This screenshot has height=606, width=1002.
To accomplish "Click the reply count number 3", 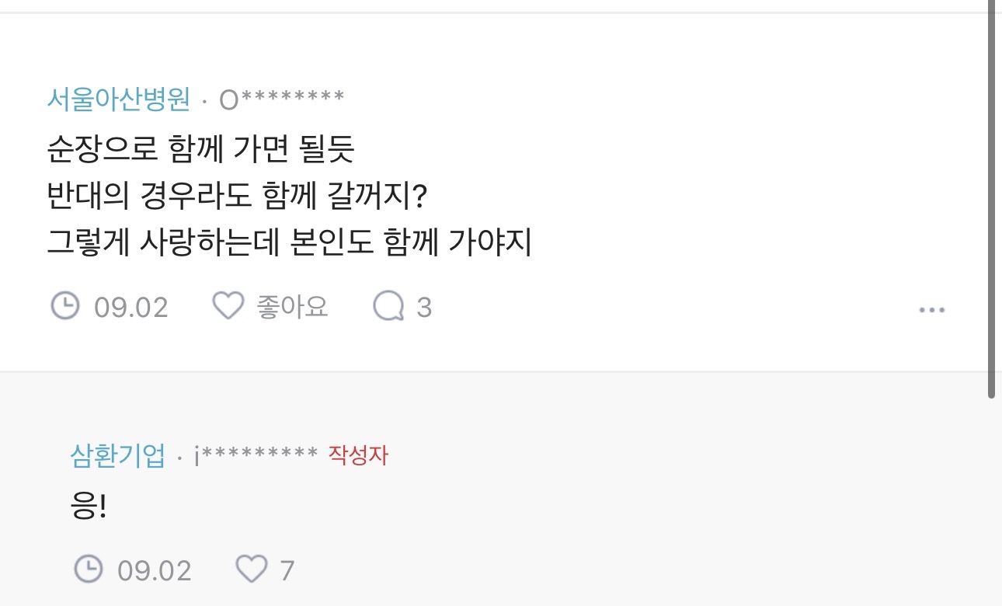I will coord(423,308).
